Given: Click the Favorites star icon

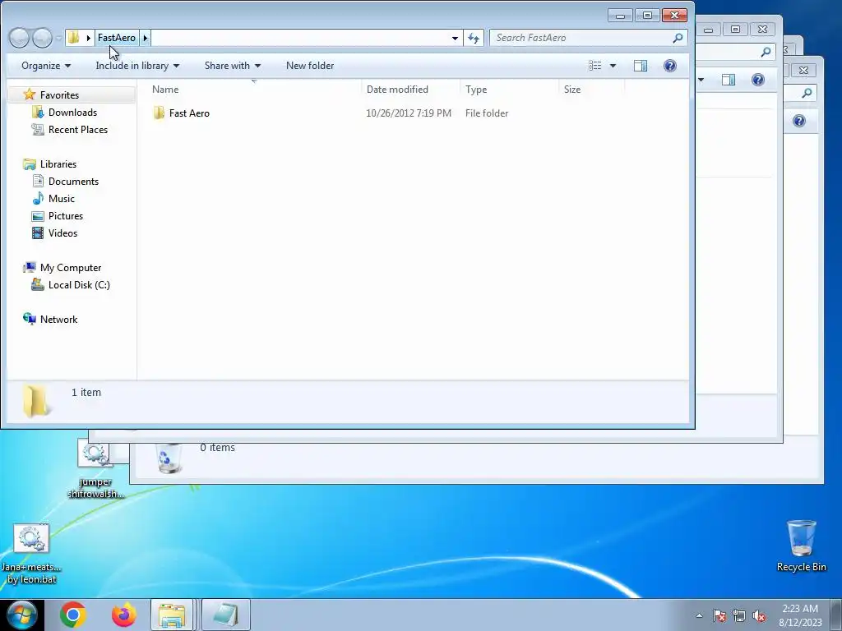Looking at the screenshot, I should coord(30,95).
